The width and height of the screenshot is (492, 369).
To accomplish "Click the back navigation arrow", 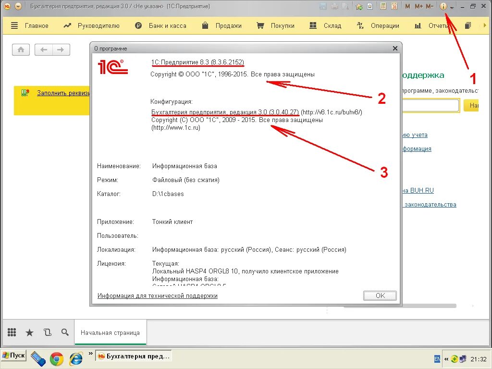I will (44, 49).
